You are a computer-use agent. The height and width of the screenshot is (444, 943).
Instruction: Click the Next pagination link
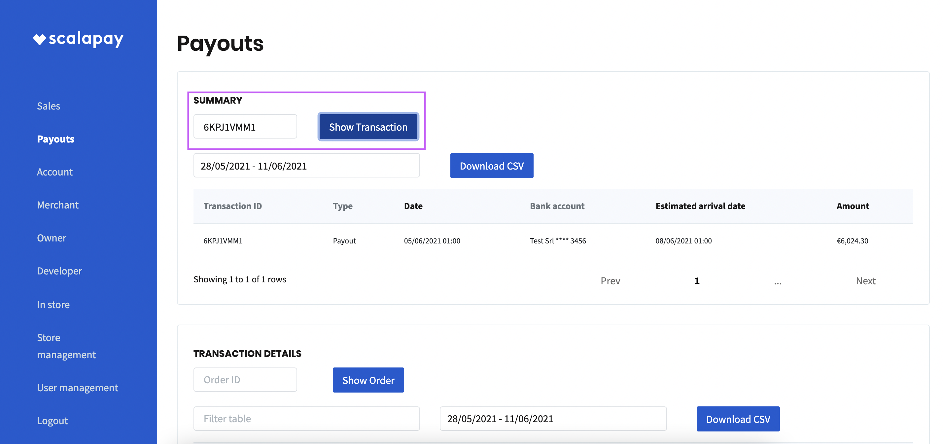[x=865, y=281]
